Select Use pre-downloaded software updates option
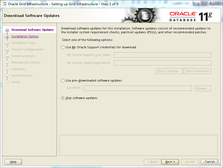 click(x=63, y=81)
